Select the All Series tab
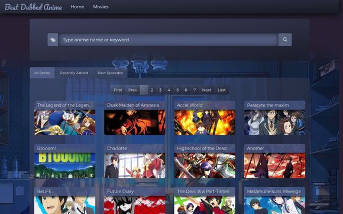This screenshot has width=343, height=214. coord(42,73)
